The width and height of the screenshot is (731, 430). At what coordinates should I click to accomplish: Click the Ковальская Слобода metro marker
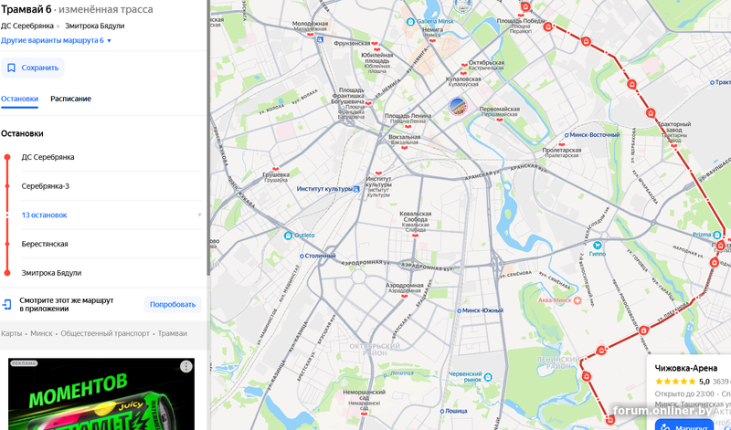(415, 236)
